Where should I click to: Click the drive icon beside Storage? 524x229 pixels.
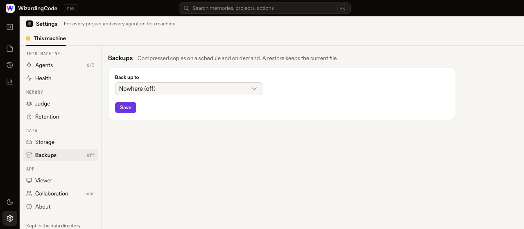(x=29, y=142)
